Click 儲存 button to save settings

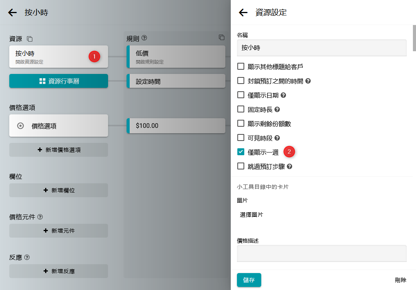click(249, 280)
